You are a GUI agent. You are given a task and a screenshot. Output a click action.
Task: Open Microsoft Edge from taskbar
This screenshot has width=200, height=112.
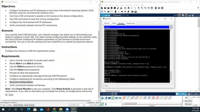[28, 109]
